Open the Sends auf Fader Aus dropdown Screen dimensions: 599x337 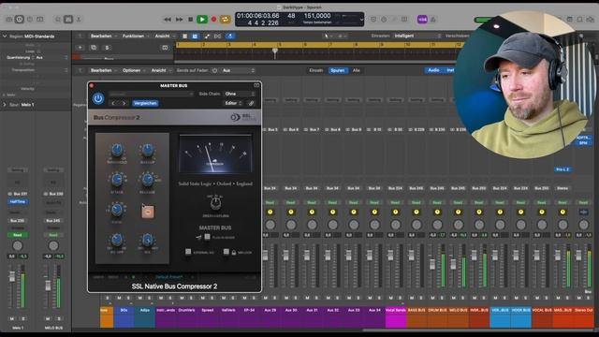pos(238,71)
